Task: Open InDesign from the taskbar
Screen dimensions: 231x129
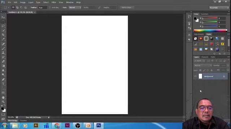Action: (x=67, y=125)
